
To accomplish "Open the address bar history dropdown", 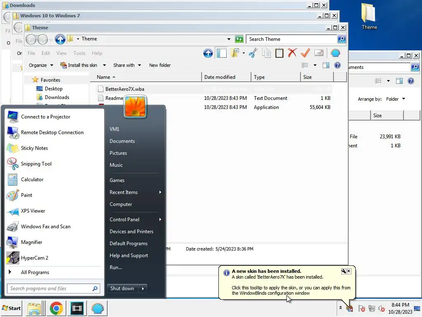I will (229, 39).
